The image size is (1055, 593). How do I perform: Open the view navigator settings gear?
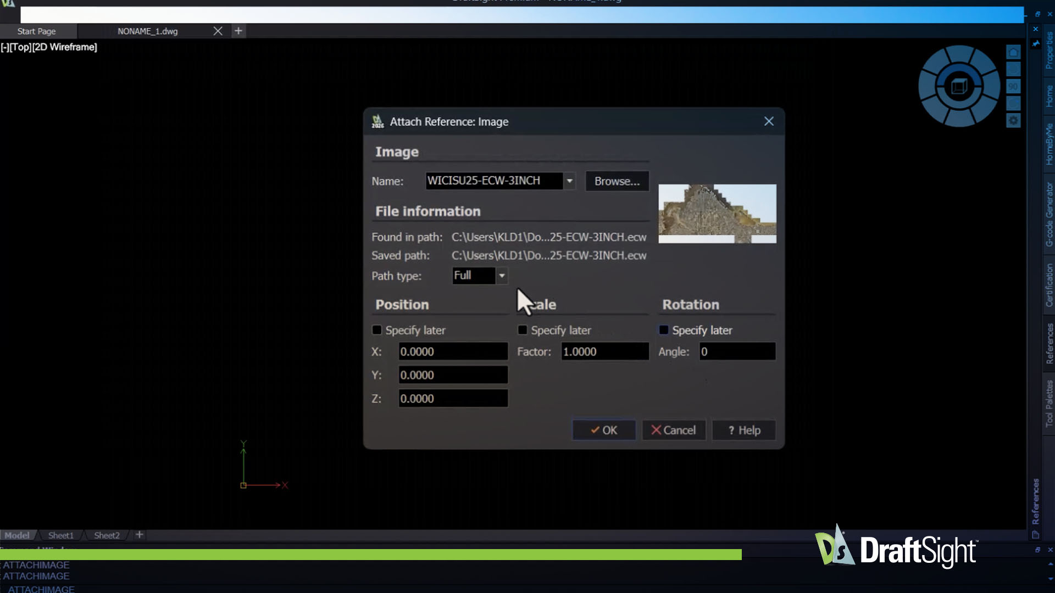point(1013,120)
